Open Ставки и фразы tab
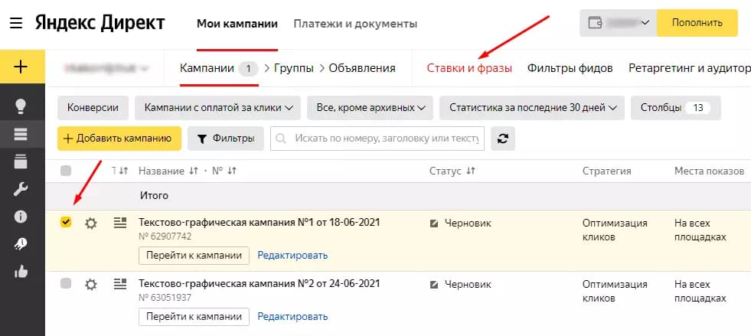Viewport: 751px width, 336px height. point(469,68)
